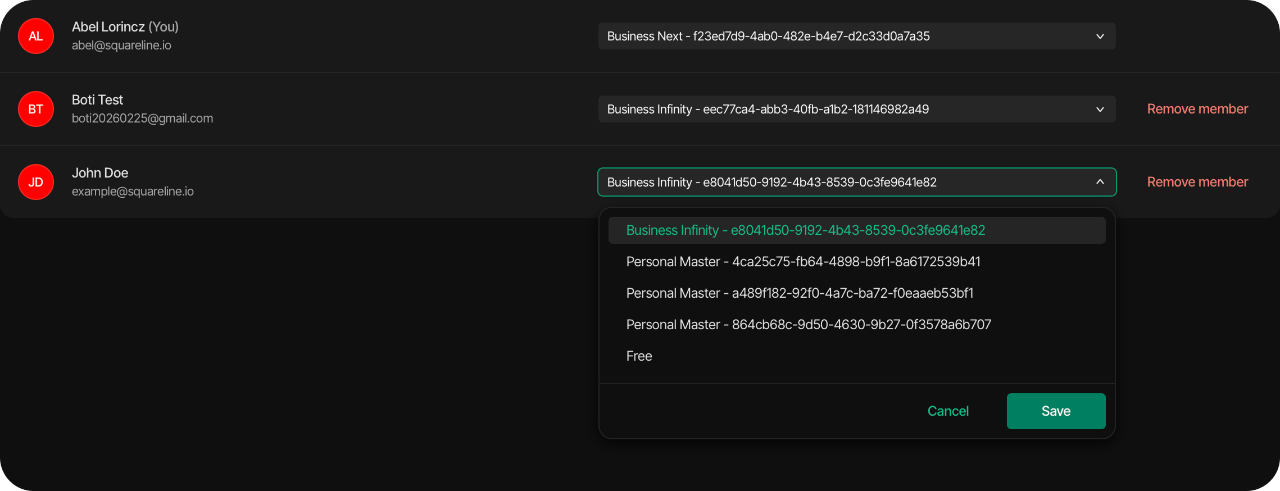Choose Personal Master license 4ca25c75
The height and width of the screenshot is (491, 1280).
(x=803, y=262)
